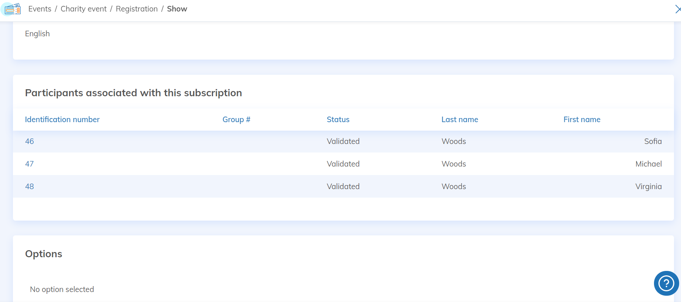Select the Show breadcrumb item
This screenshot has height=302, width=681.
pyautogui.click(x=177, y=9)
